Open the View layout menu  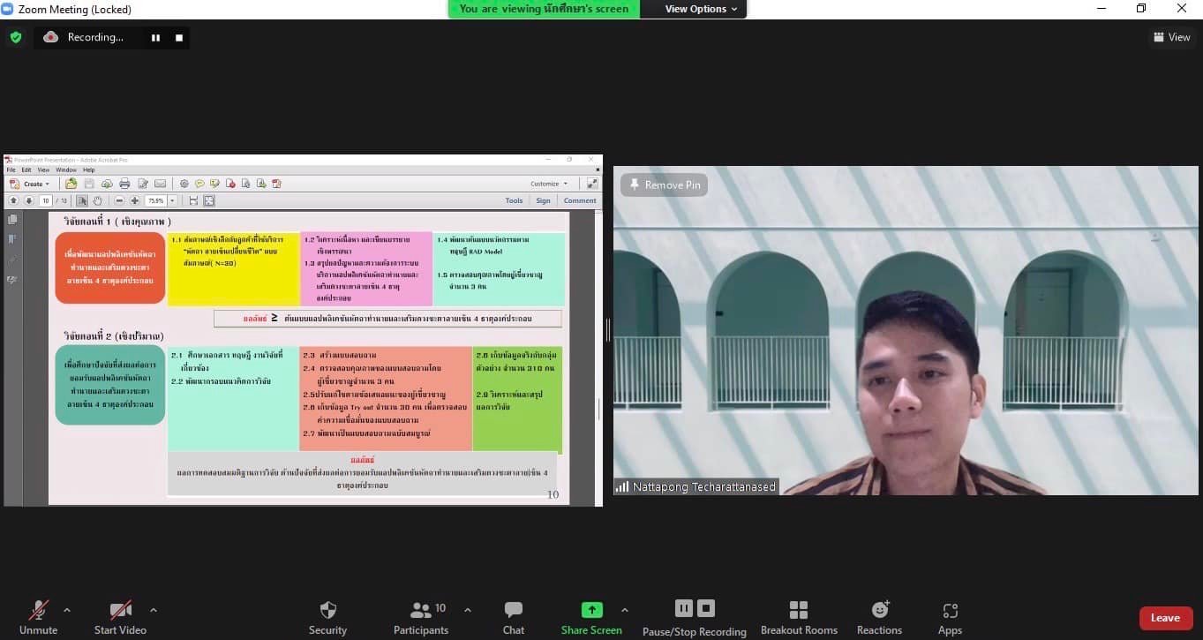coord(1171,37)
